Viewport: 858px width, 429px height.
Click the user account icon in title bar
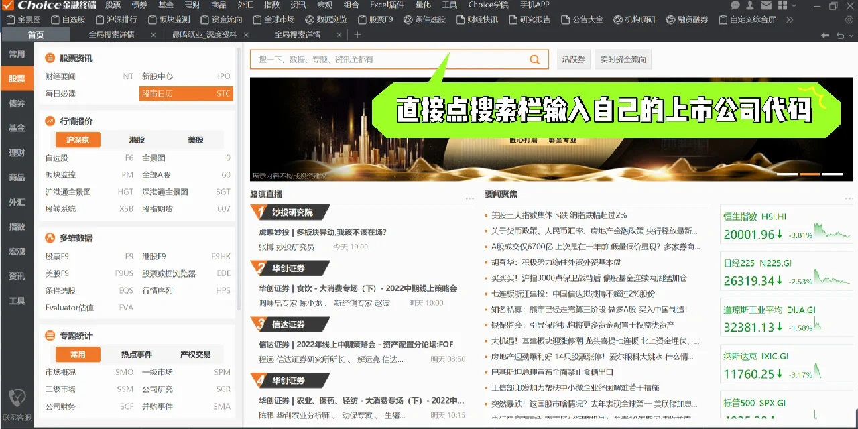751,5
